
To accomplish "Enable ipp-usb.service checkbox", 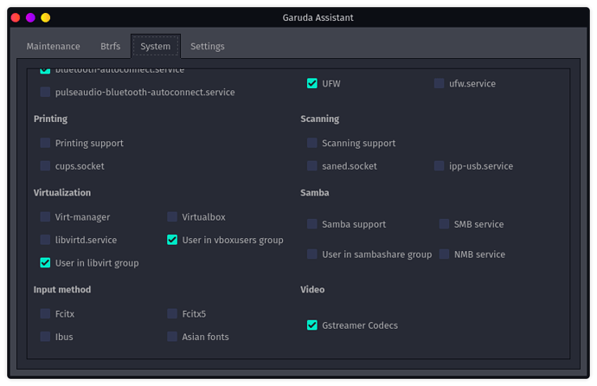I will click(439, 165).
